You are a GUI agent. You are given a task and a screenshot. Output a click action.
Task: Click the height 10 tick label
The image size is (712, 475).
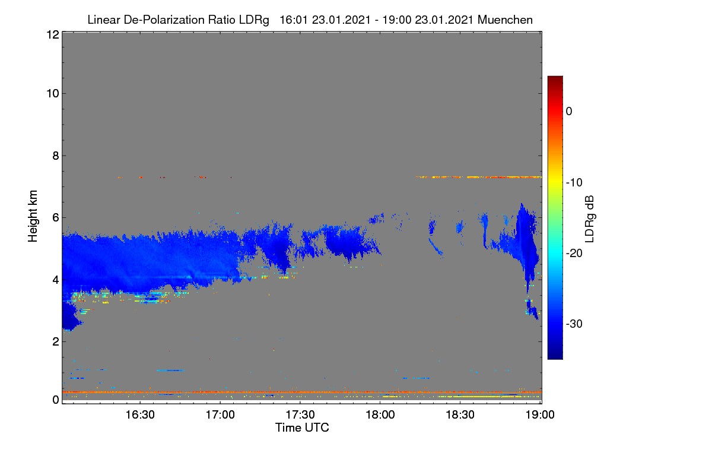(52, 93)
